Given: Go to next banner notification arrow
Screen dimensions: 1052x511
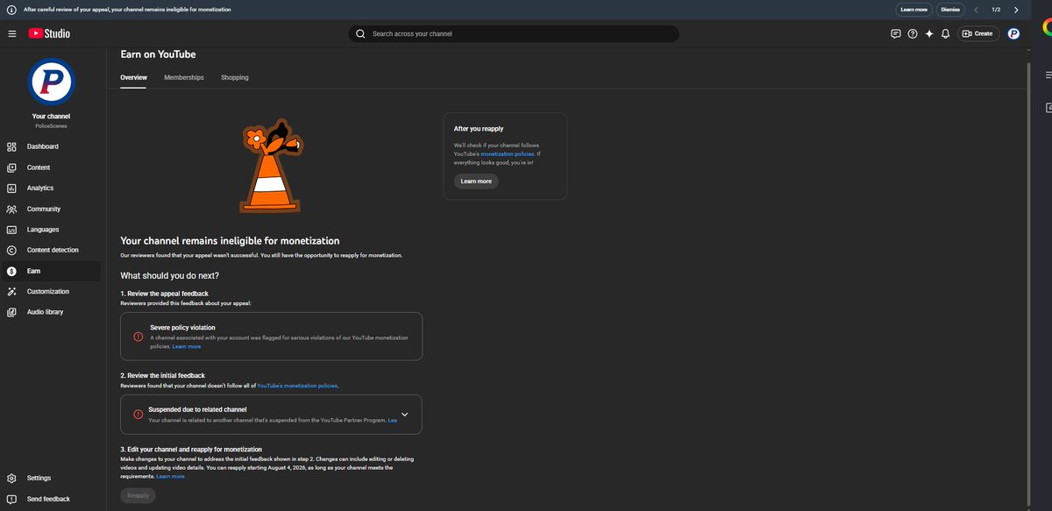Looking at the screenshot, I should tap(1016, 10).
